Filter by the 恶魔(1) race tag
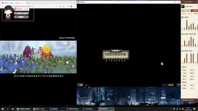This screenshot has width=198, height=111. tap(185, 85)
